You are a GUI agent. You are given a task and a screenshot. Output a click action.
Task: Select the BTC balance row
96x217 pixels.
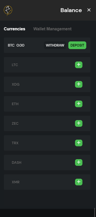[x=47, y=45]
